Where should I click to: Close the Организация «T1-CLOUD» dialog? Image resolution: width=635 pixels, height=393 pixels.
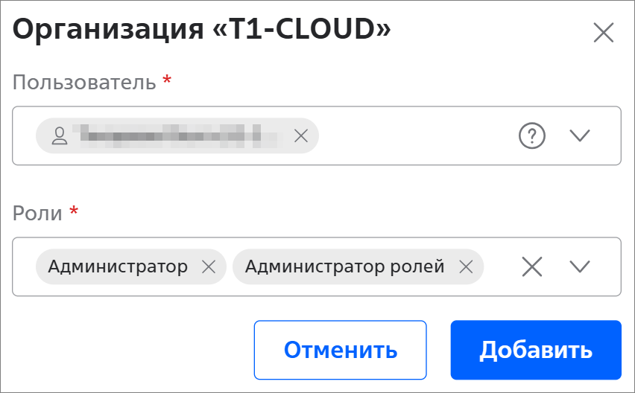point(603,33)
